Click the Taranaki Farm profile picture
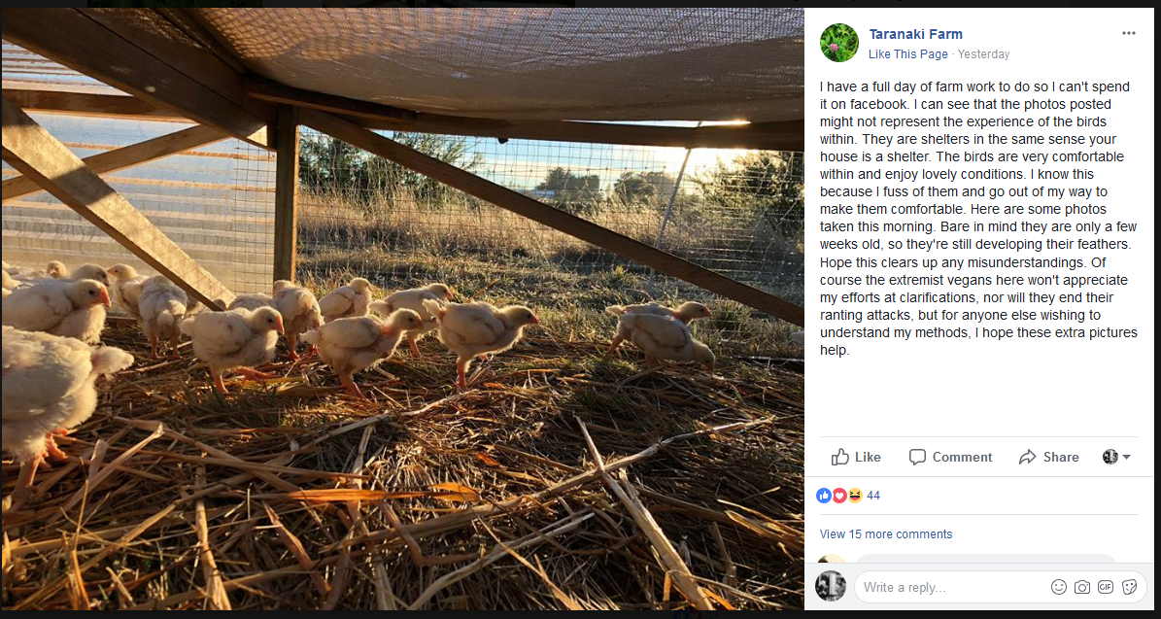Viewport: 1161px width, 619px height. 839,43
